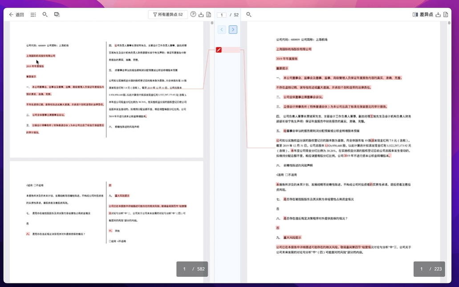
Task: Click the overlapping windows icon in left toolbar
Action: pyautogui.click(x=57, y=14)
